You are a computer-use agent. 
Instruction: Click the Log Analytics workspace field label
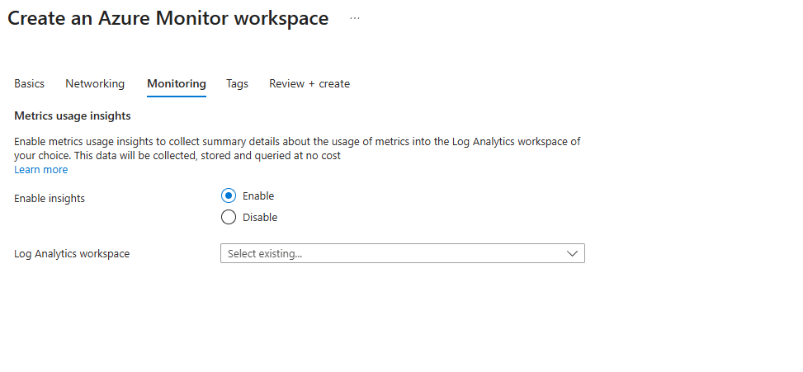click(72, 254)
